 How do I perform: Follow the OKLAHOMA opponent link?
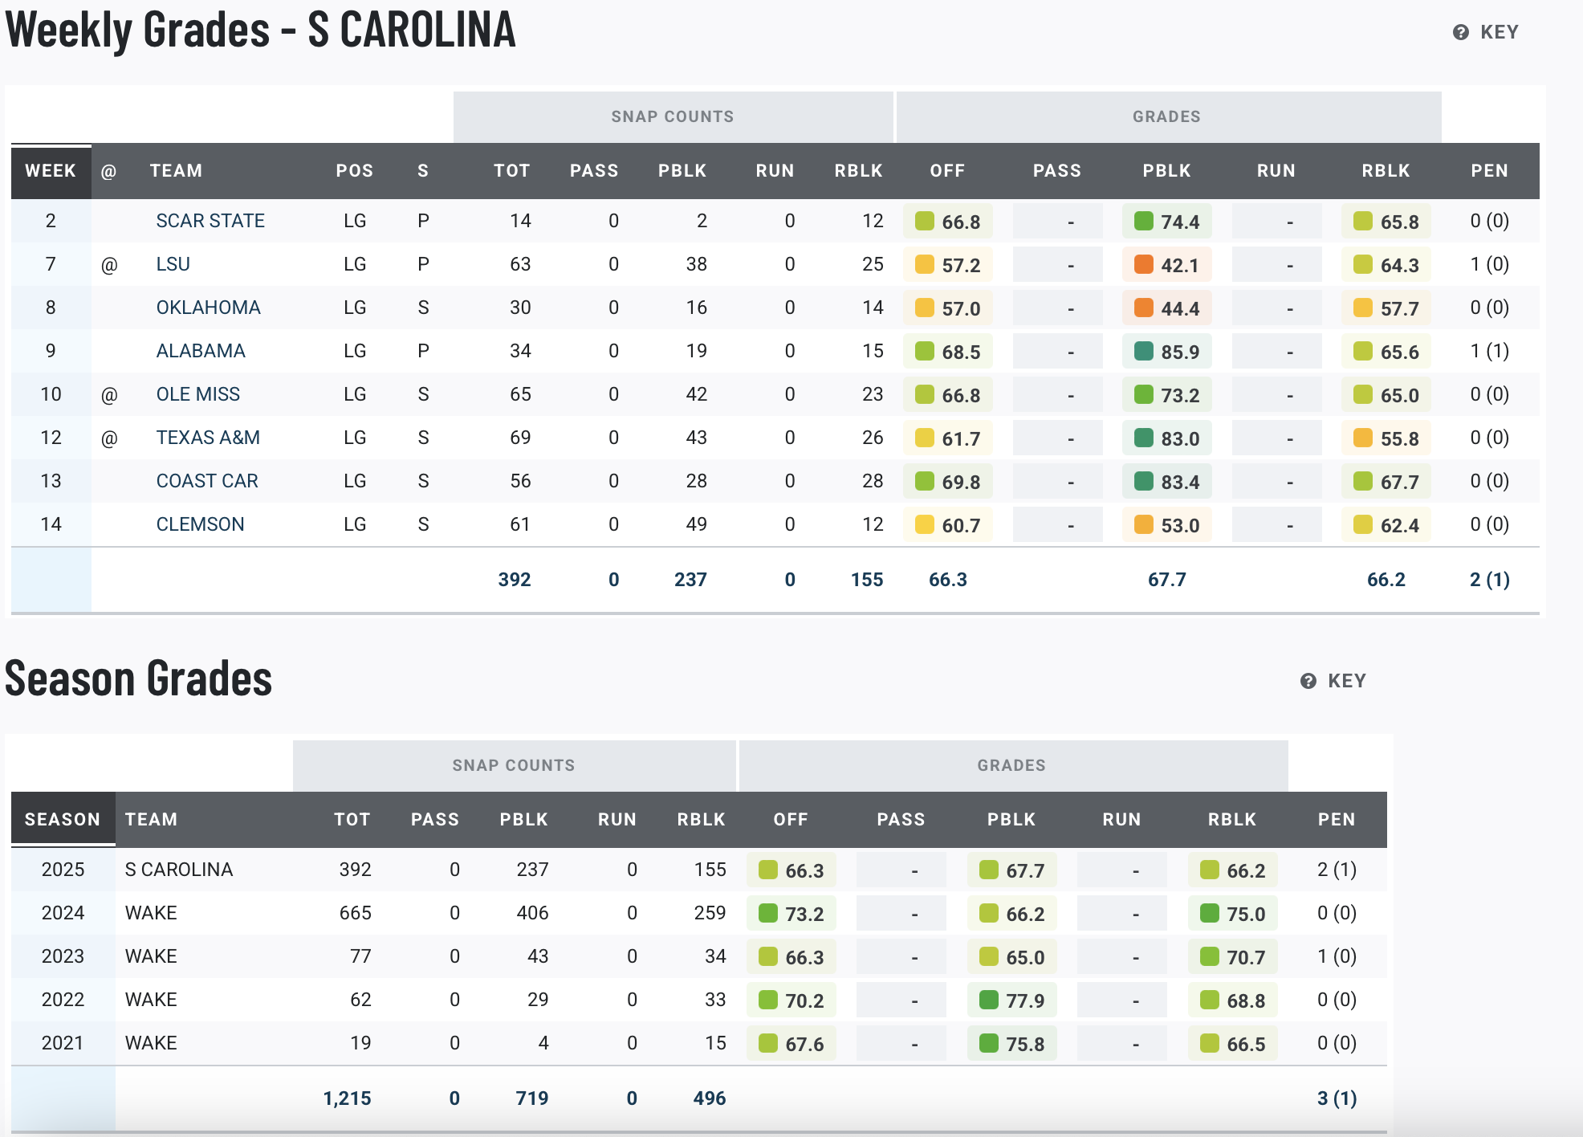tap(208, 308)
